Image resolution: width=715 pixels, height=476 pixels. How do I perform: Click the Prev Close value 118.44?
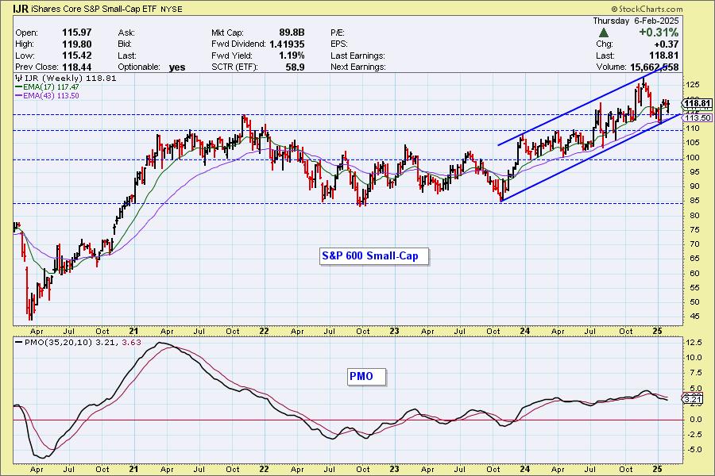[76, 67]
